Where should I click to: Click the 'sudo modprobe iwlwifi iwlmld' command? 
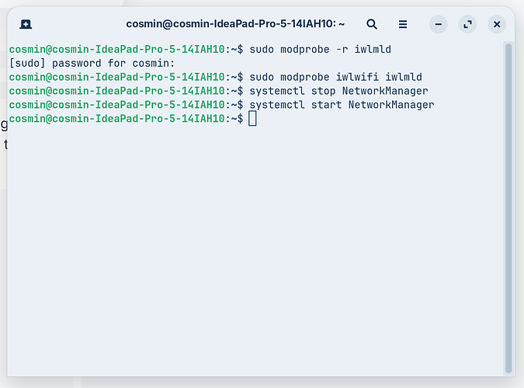pyautogui.click(x=335, y=77)
